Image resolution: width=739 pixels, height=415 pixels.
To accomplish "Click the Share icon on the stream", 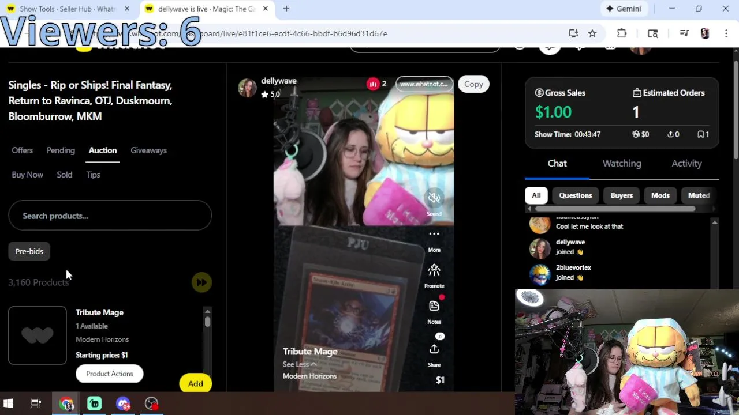I will click(434, 349).
